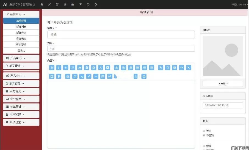Justify text using editor toolbar

(137, 68)
